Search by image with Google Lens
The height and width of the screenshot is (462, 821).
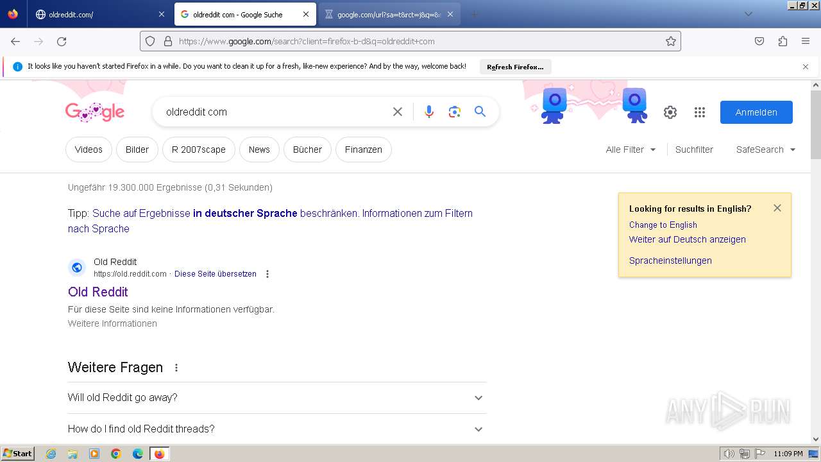coord(455,112)
